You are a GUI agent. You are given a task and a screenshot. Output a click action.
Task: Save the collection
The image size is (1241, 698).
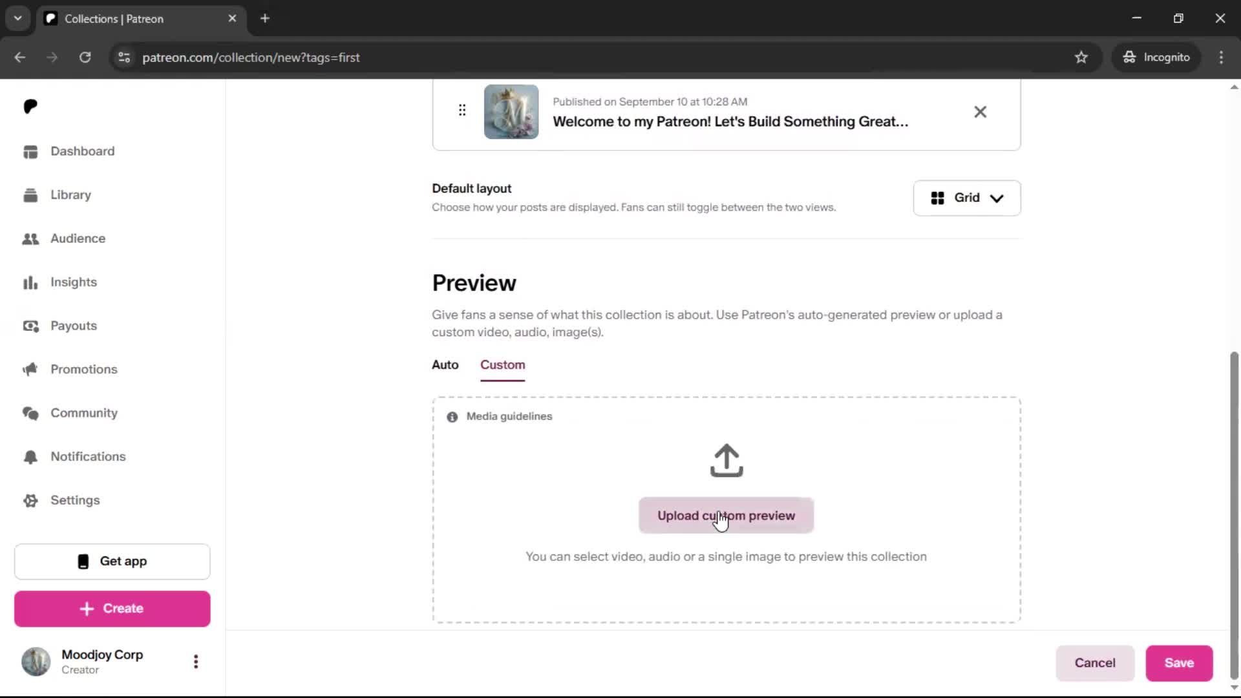[x=1179, y=663]
